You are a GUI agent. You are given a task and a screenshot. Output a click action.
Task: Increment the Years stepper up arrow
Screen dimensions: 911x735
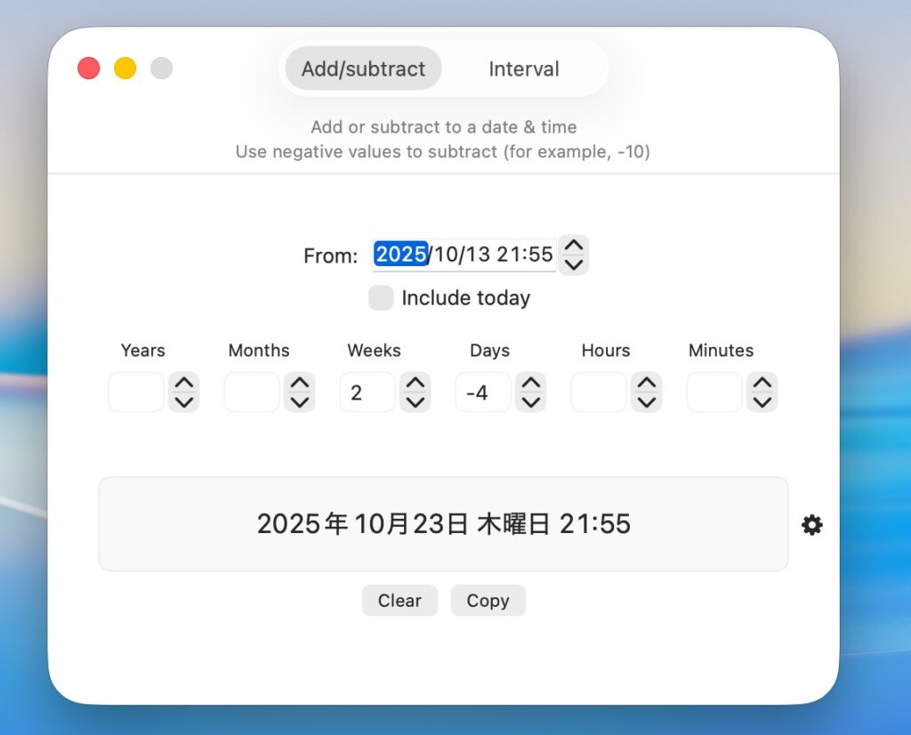click(x=184, y=384)
